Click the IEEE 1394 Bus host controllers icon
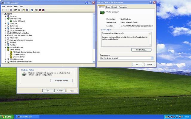The width and height of the screenshot is (191, 119). (8, 35)
